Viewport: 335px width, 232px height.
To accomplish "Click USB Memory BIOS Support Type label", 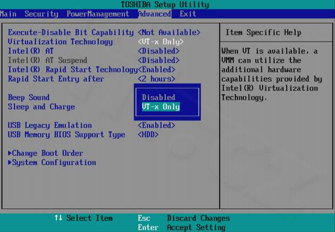I will [66, 135].
